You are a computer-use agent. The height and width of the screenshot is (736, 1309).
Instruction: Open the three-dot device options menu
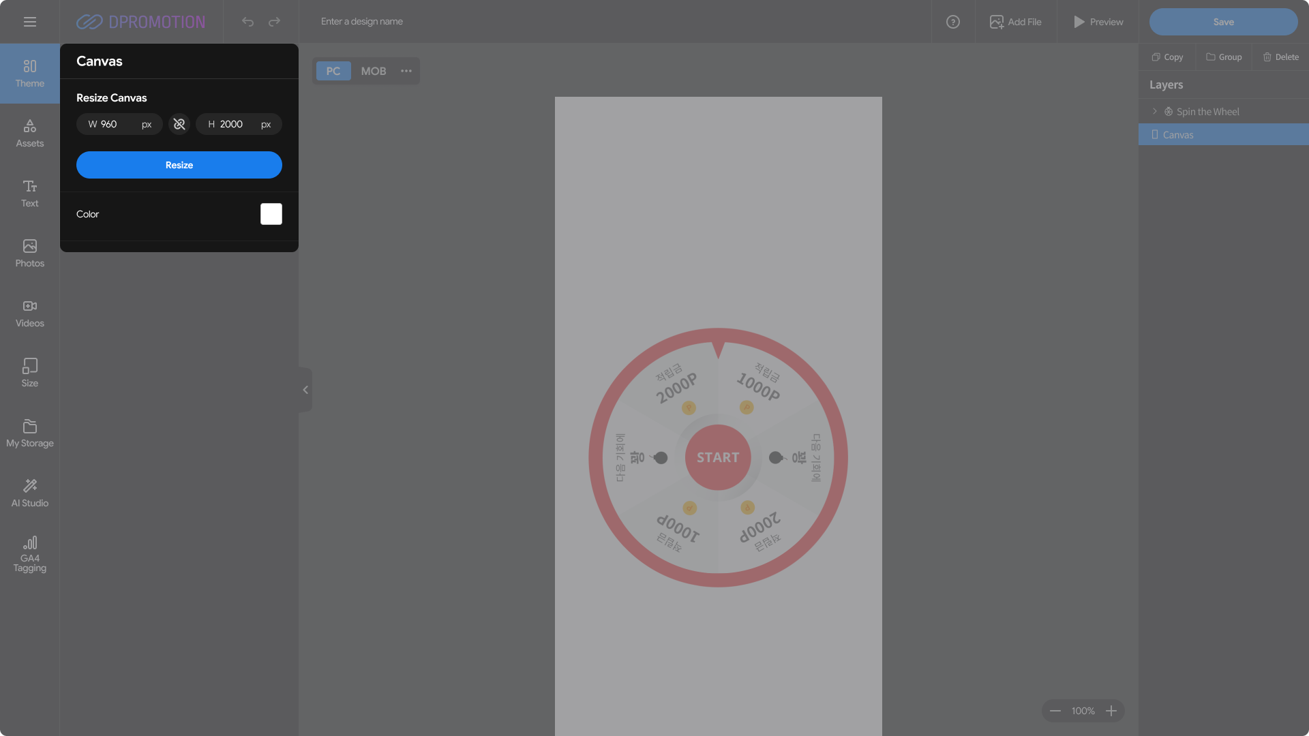[406, 71]
